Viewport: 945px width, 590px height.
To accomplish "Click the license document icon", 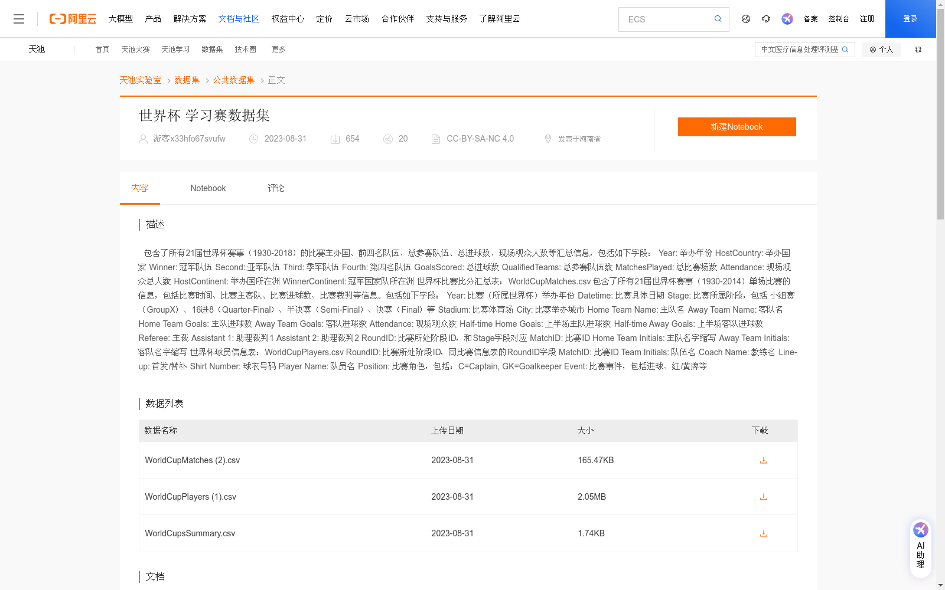I will (x=436, y=139).
